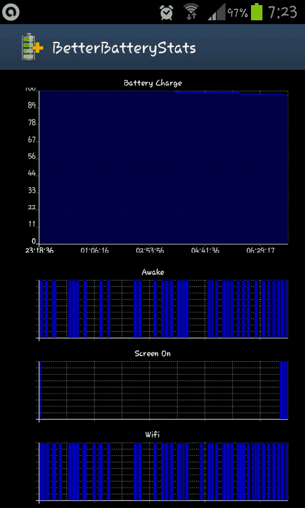Tap the Battery Charge graph title
The width and height of the screenshot is (305, 508).
[152, 83]
